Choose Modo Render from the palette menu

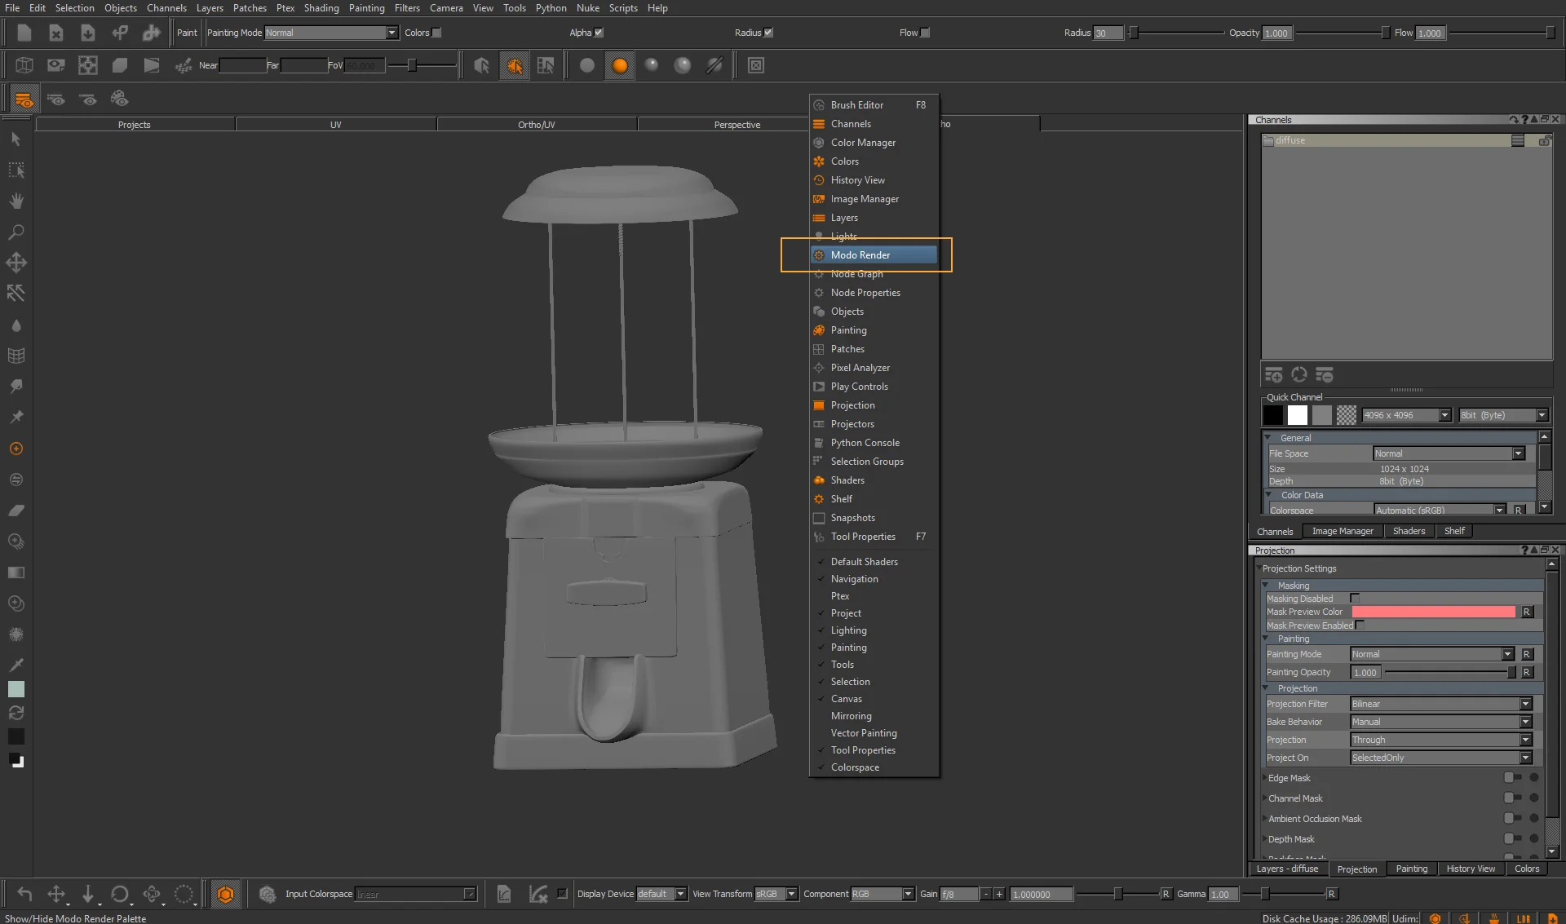tap(860, 255)
